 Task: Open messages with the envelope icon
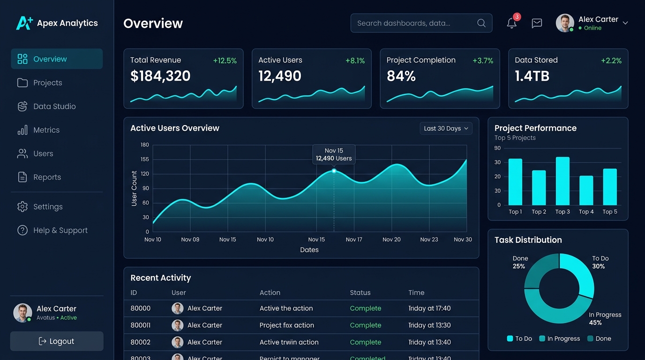(537, 23)
